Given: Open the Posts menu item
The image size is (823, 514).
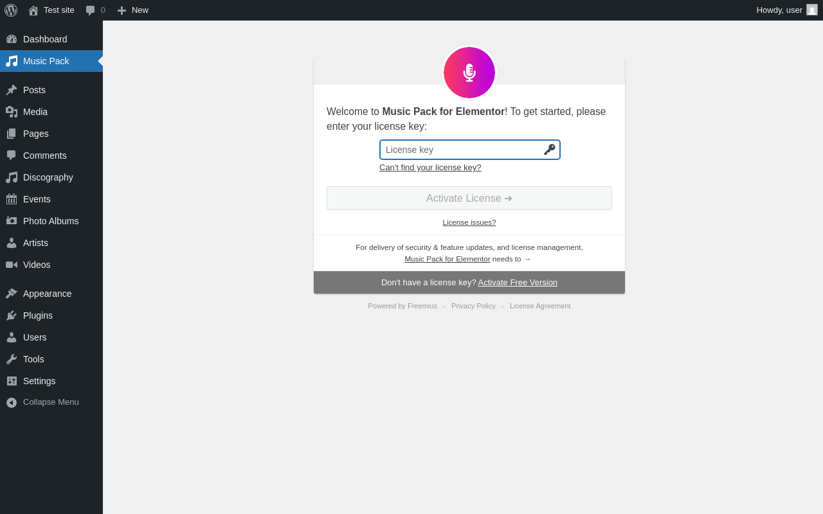Looking at the screenshot, I should click(x=51, y=90).
